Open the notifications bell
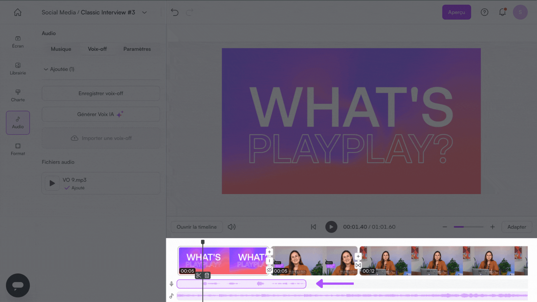The image size is (537, 302). pos(502,12)
